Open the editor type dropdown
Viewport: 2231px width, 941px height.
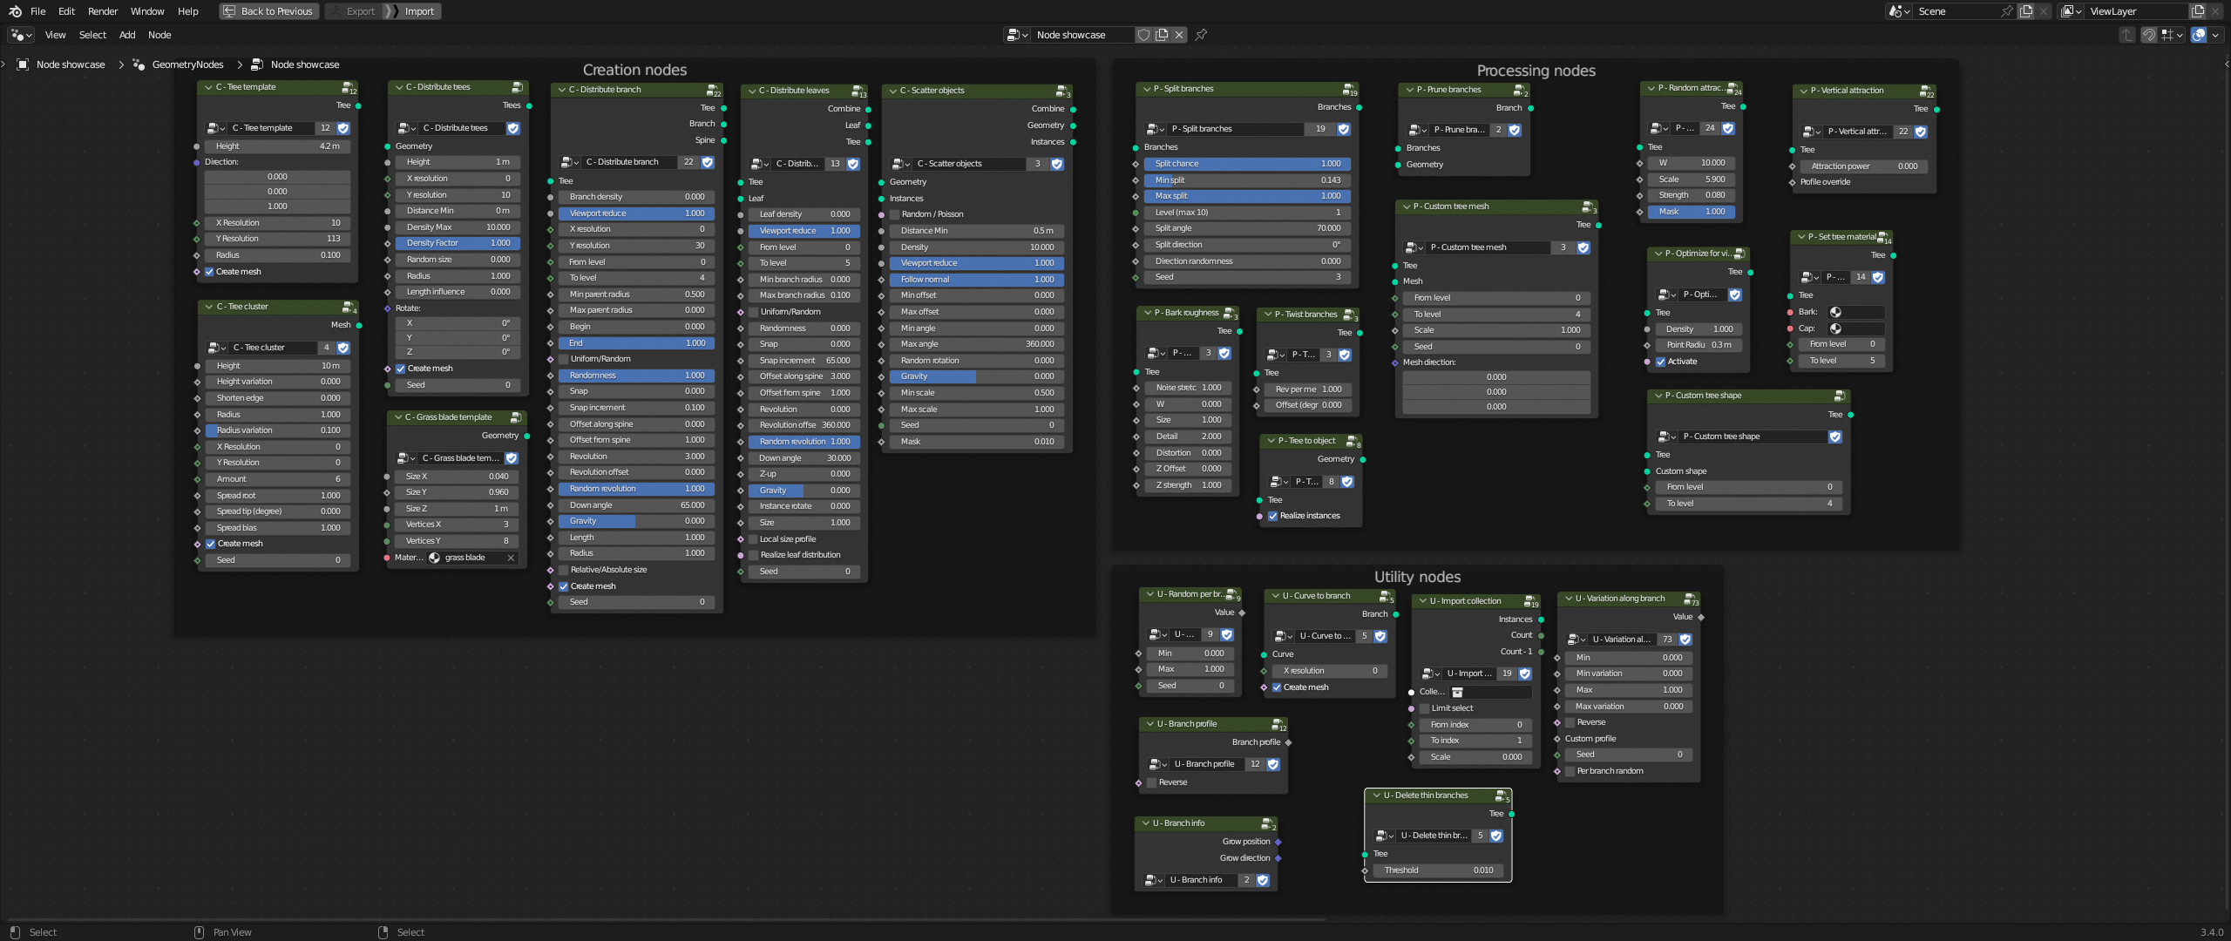click(x=20, y=35)
